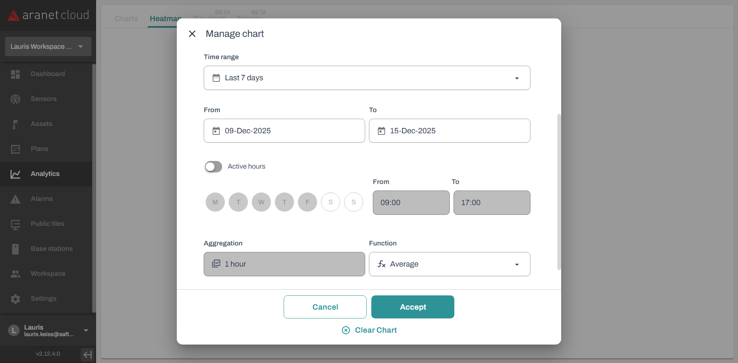
Task: Enable the Active hours switch
Action: click(x=213, y=167)
